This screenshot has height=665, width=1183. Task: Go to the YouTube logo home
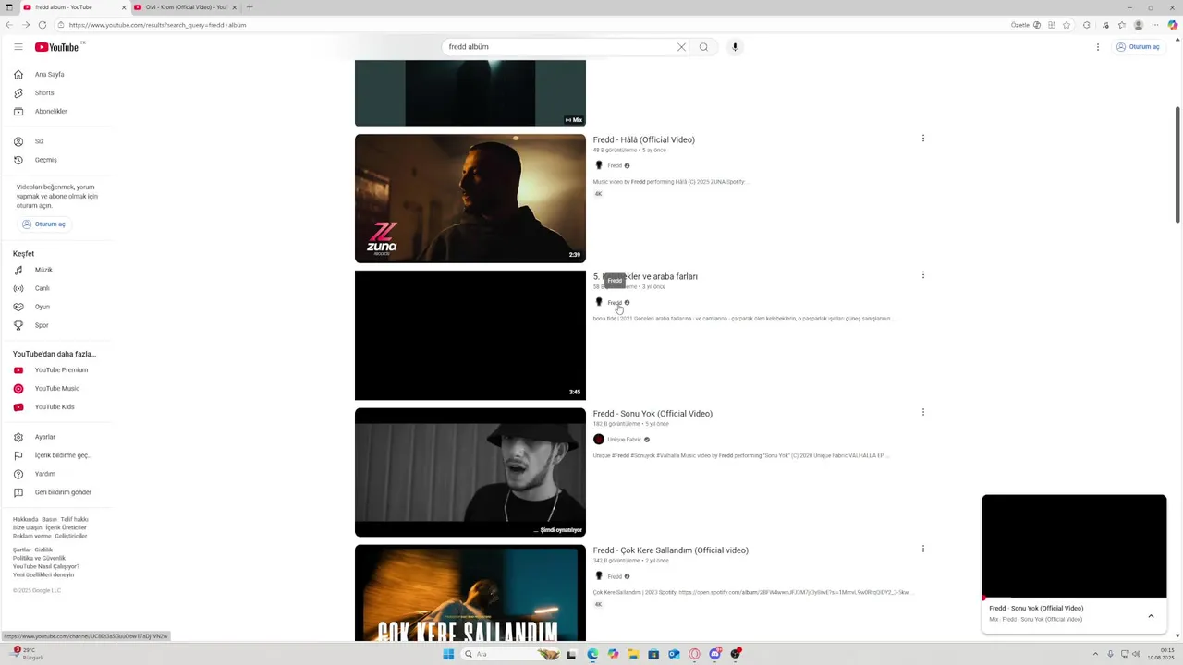tap(57, 47)
